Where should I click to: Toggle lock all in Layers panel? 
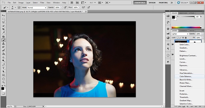pyautogui.click(x=186, y=37)
